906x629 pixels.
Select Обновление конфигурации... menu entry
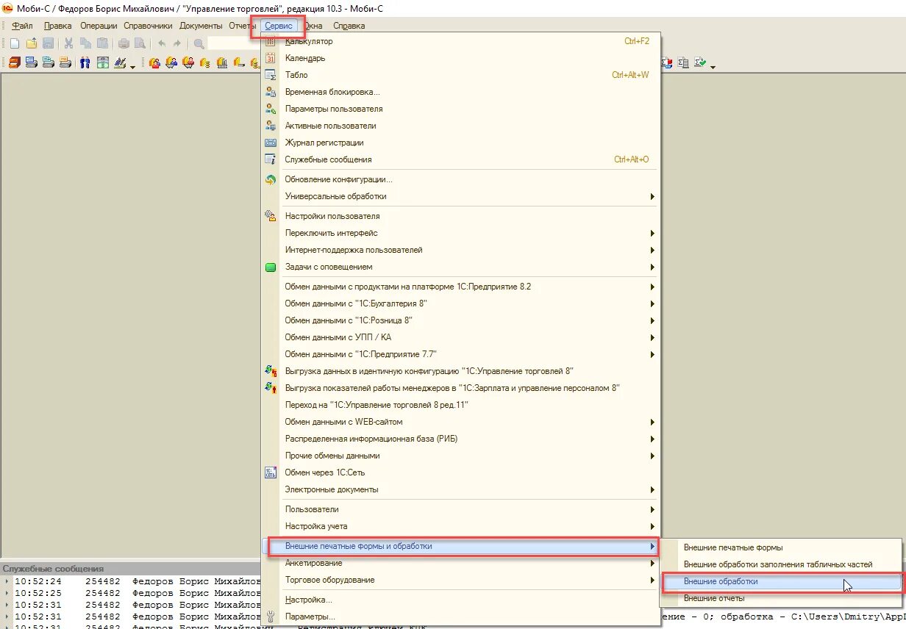tap(462, 179)
